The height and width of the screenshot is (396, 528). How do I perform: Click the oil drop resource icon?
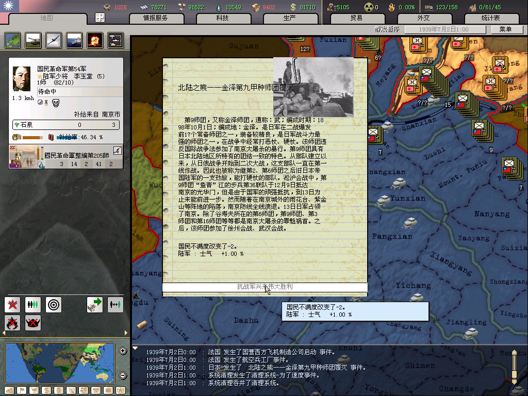219,7
